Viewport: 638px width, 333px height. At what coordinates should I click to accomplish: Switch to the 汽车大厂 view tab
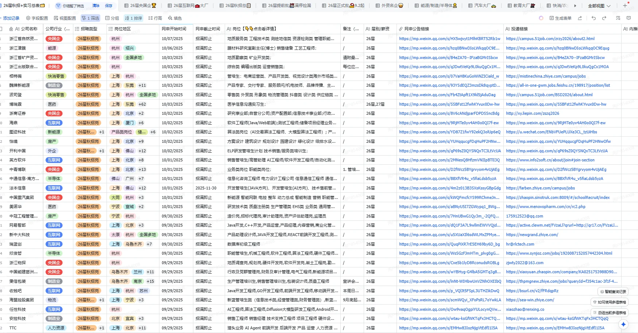point(482,6)
